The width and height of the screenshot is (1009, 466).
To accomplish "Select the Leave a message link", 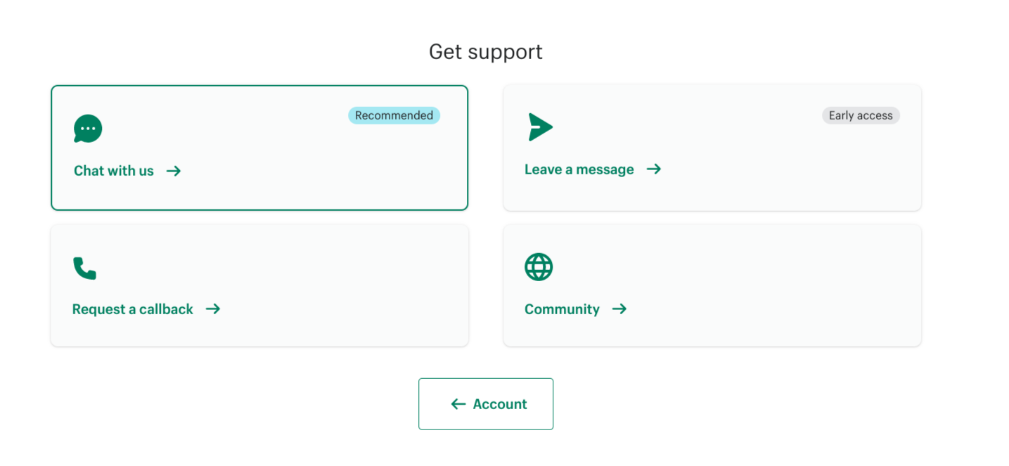I will coord(579,169).
